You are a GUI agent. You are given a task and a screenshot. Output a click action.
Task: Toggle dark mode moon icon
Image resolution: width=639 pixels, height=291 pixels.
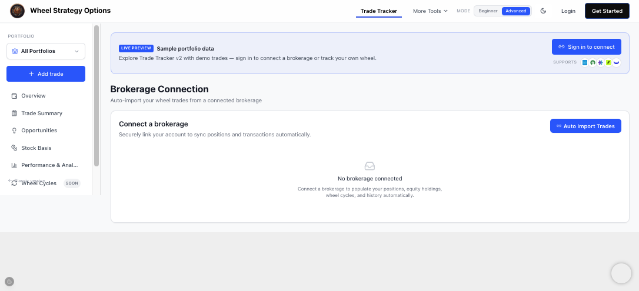(543, 11)
